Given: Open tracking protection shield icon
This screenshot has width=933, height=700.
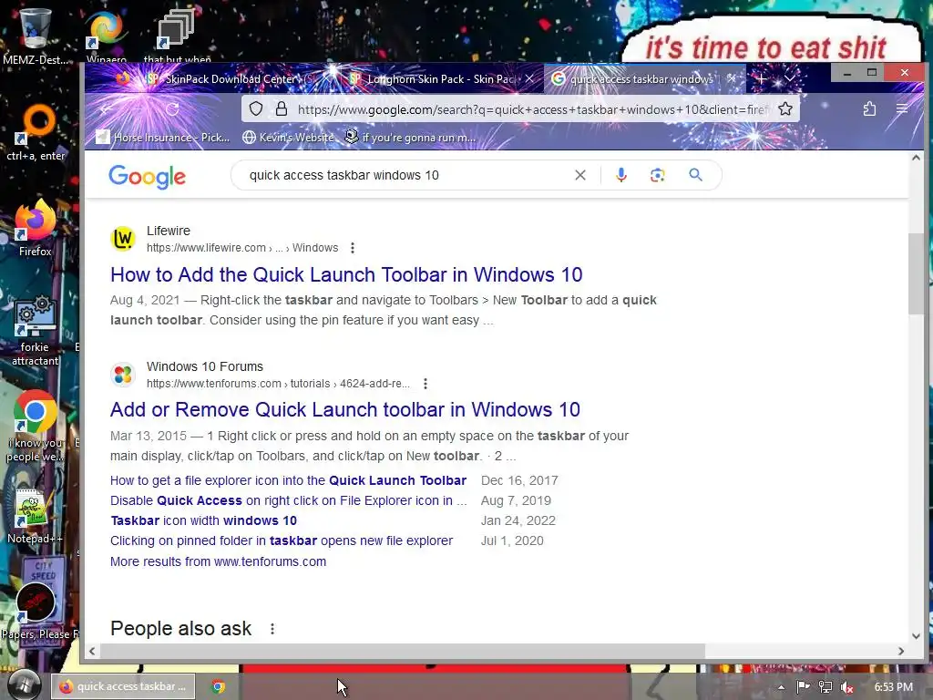Looking at the screenshot, I should point(256,109).
